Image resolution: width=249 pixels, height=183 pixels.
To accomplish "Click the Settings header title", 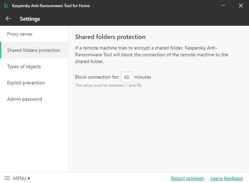I will [30, 19].
